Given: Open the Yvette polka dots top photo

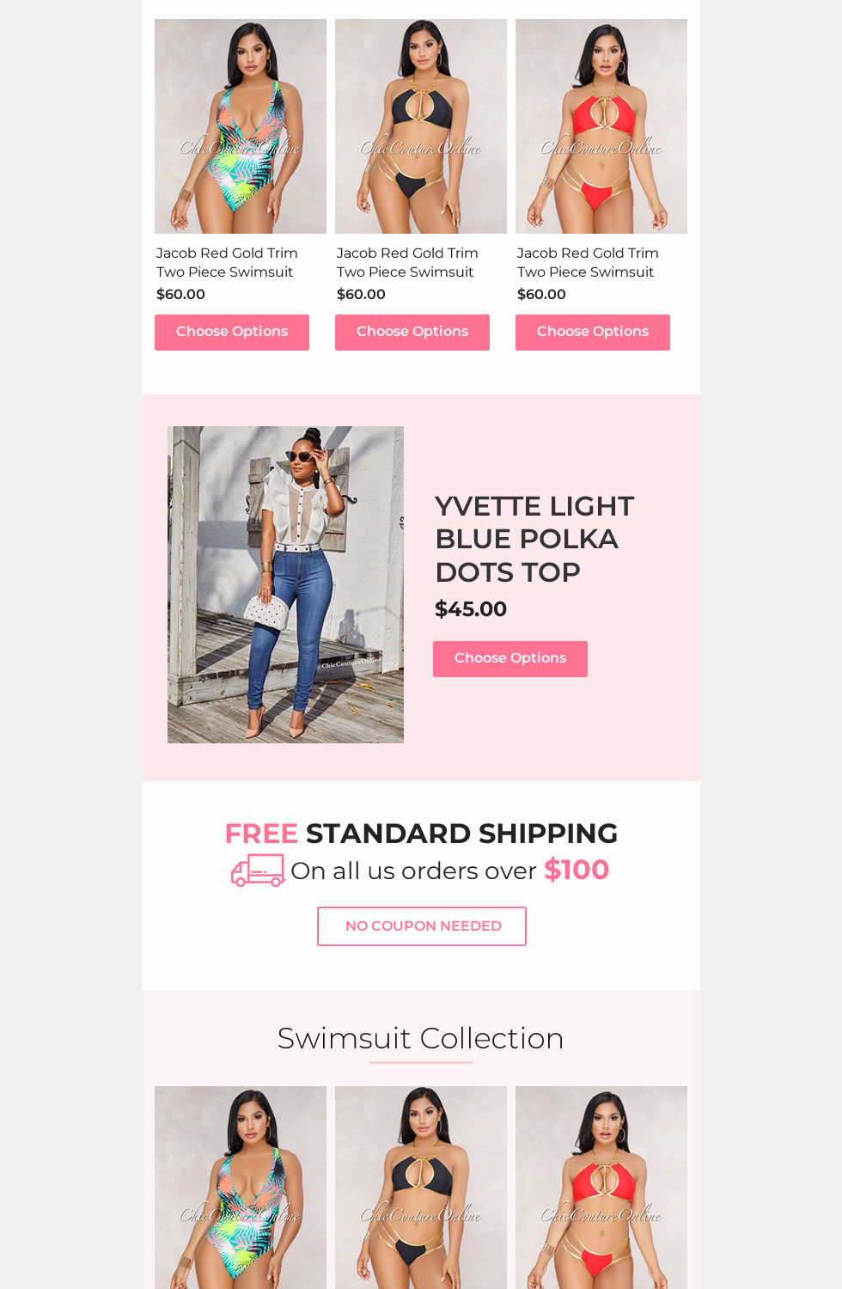Looking at the screenshot, I should click(285, 584).
